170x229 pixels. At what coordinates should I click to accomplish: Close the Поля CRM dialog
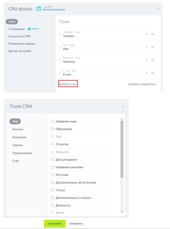(x=123, y=107)
